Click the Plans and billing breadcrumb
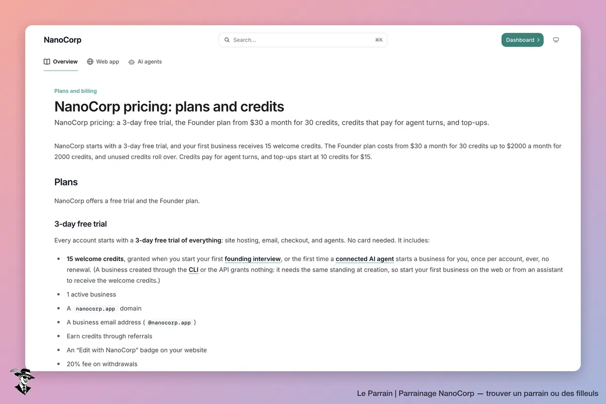Viewport: 606px width, 404px height. point(76,91)
